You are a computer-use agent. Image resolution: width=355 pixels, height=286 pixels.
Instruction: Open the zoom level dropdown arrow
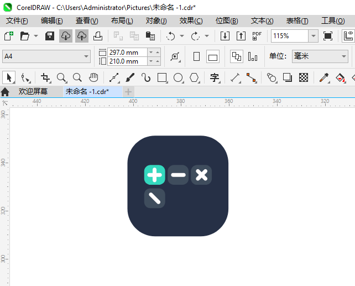click(314, 36)
